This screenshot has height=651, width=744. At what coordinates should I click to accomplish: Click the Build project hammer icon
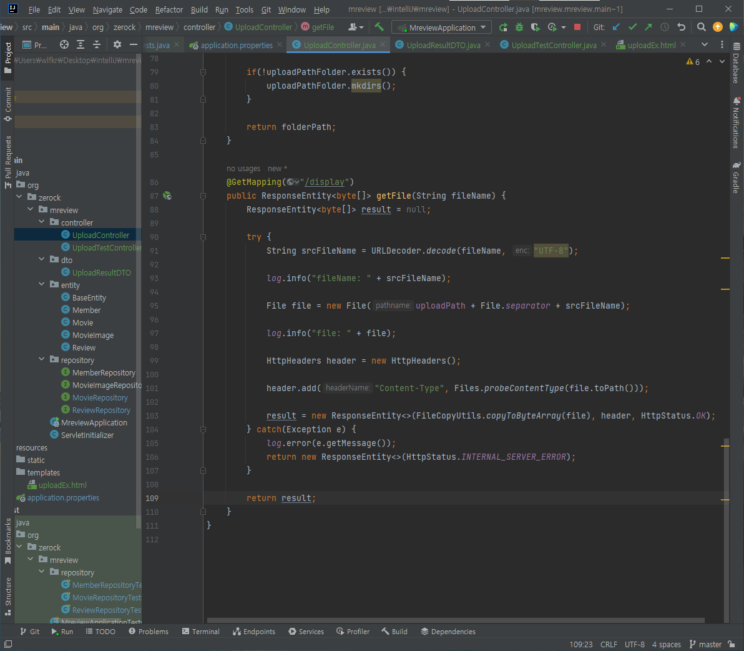tap(379, 27)
